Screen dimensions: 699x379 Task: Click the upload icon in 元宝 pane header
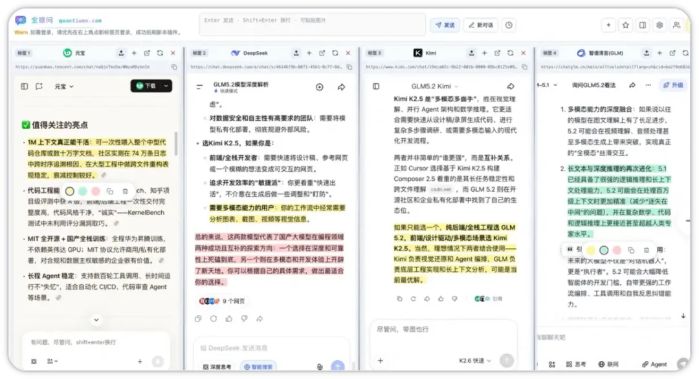click(x=121, y=53)
